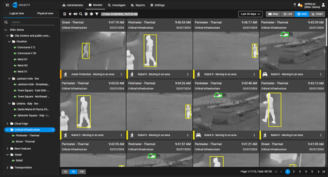The width and height of the screenshot is (328, 177).
Task: Pause the live alert feed
Action: [x=70, y=14]
